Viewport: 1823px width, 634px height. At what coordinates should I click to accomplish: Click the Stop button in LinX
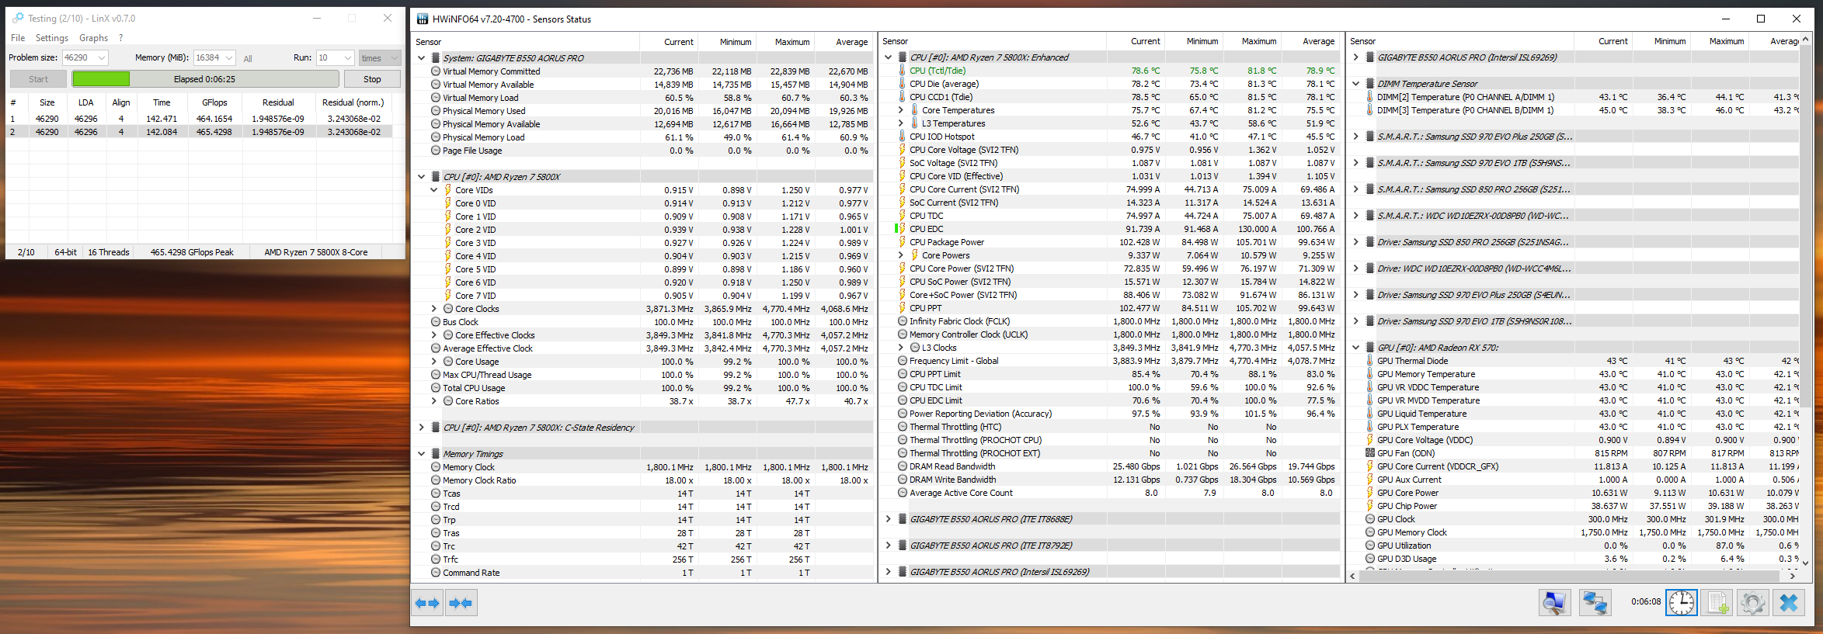point(372,79)
